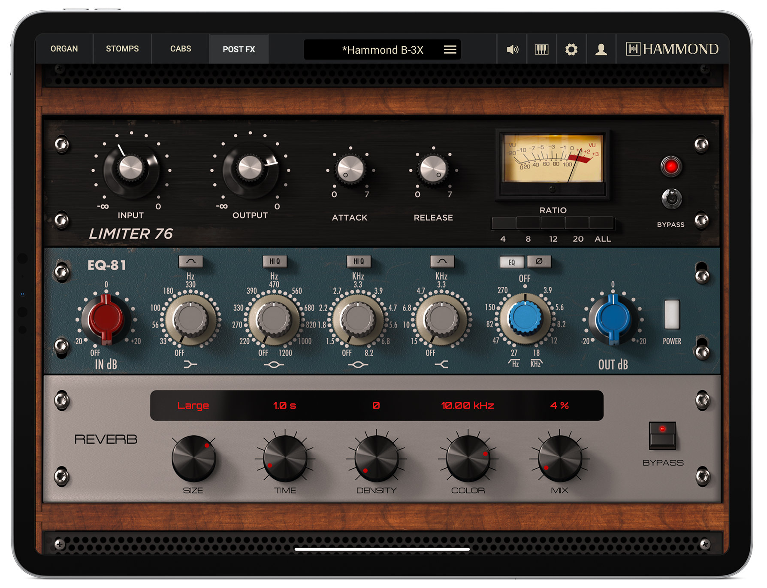Switch to the ORGAN tab
The width and height of the screenshot is (767, 588).
(64, 49)
